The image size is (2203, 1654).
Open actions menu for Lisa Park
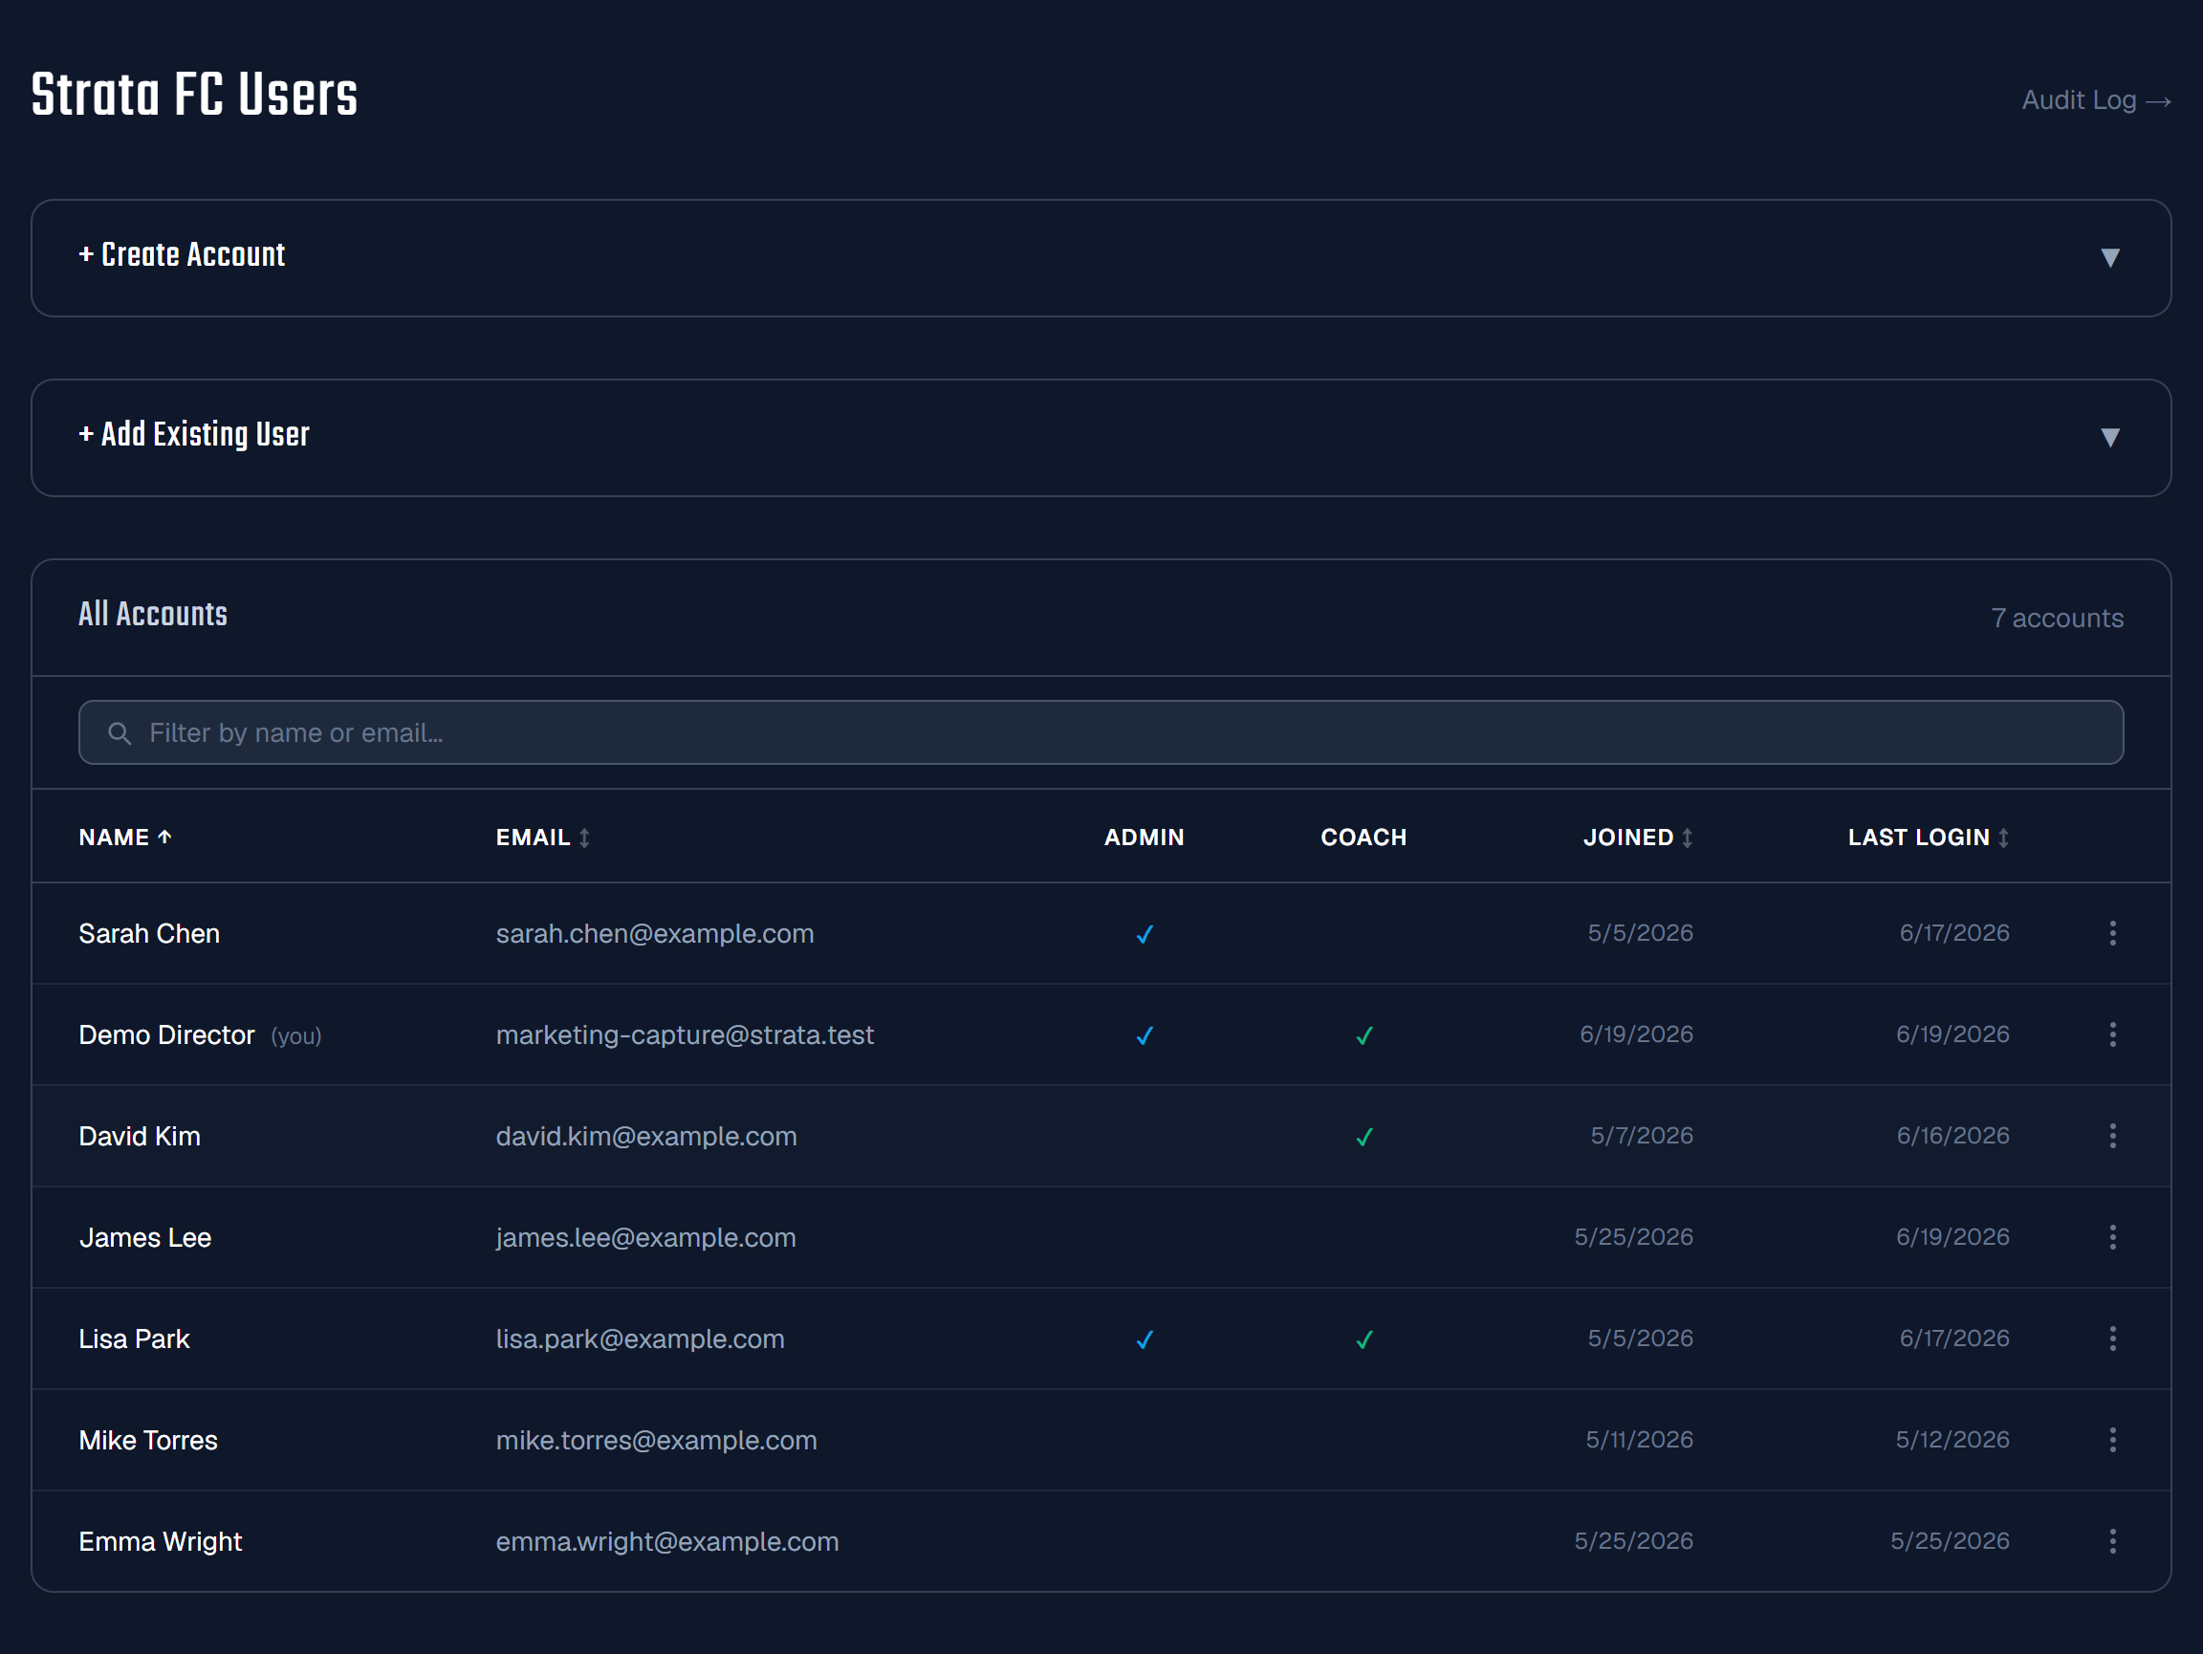pyautogui.click(x=2112, y=1338)
